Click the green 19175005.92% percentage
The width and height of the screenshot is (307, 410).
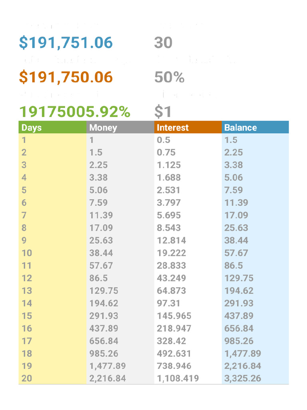[75, 112]
